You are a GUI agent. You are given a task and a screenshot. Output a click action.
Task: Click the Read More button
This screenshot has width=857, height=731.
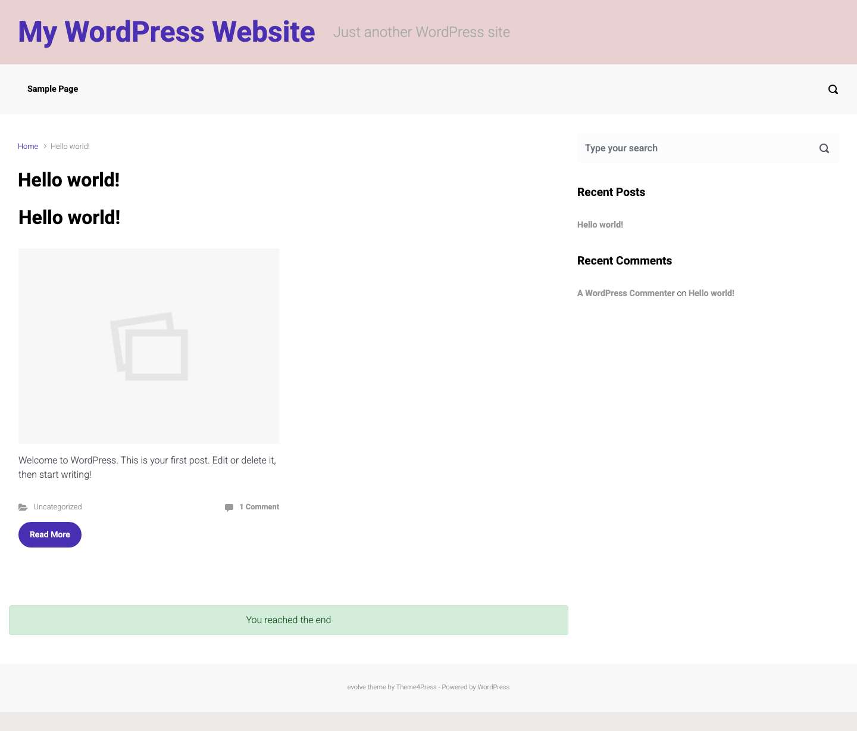pos(49,534)
